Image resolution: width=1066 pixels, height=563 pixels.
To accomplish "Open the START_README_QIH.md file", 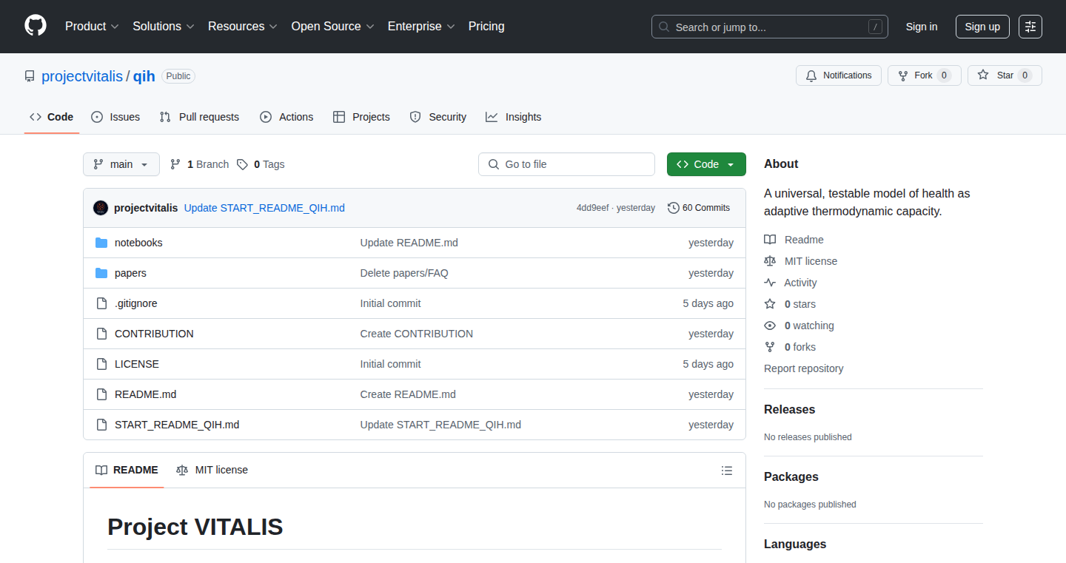I will [x=177, y=425].
